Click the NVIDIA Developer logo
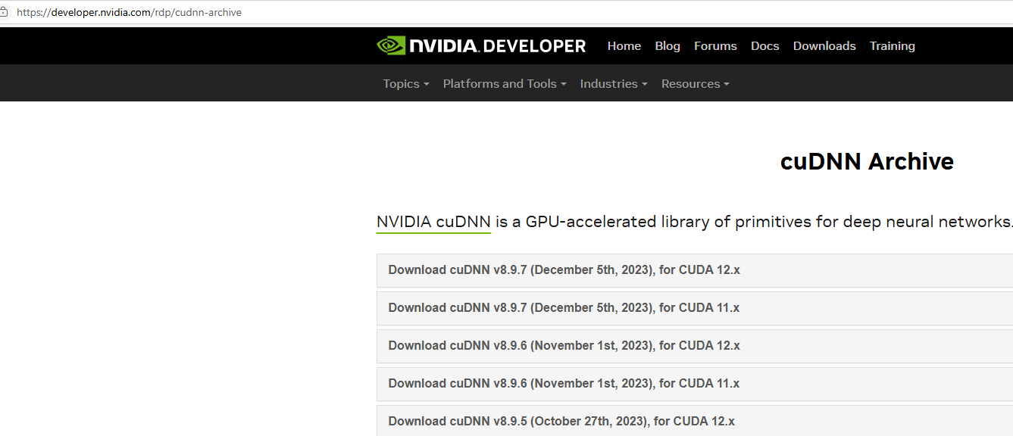Image resolution: width=1013 pixels, height=436 pixels. coord(481,46)
